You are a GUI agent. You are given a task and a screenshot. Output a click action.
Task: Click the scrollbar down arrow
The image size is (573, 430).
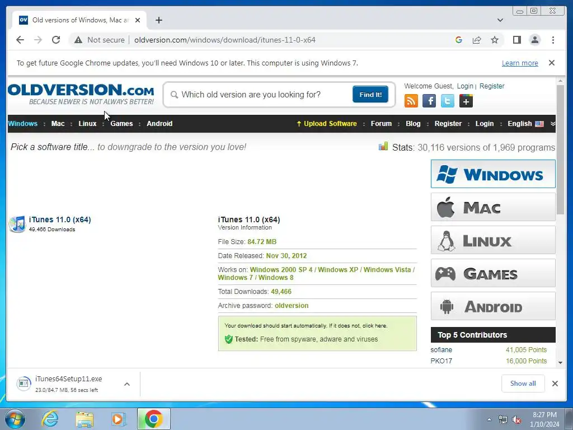[560, 363]
